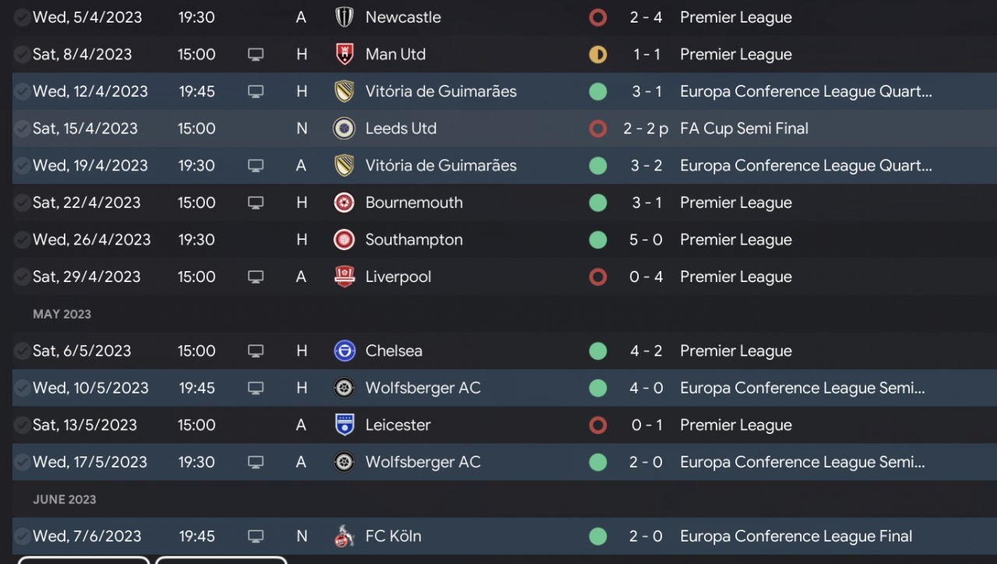Click the Chelsea club badge
Viewport: 997px width, 564px height.
(x=344, y=351)
